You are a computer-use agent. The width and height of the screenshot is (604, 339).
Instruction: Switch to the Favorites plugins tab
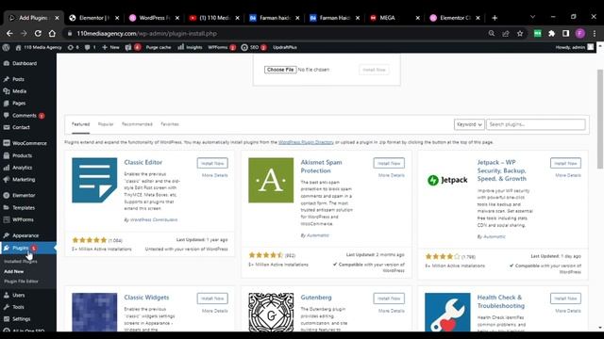[170, 124]
